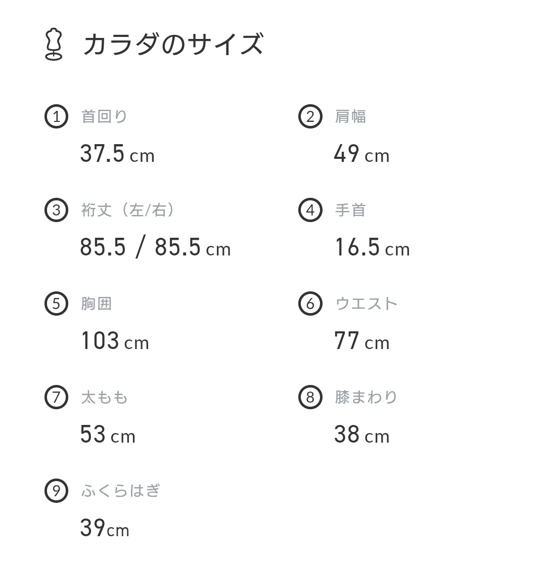Select the 胸囲 103 cm value
Viewport: 546px width, 561px height.
(x=115, y=341)
